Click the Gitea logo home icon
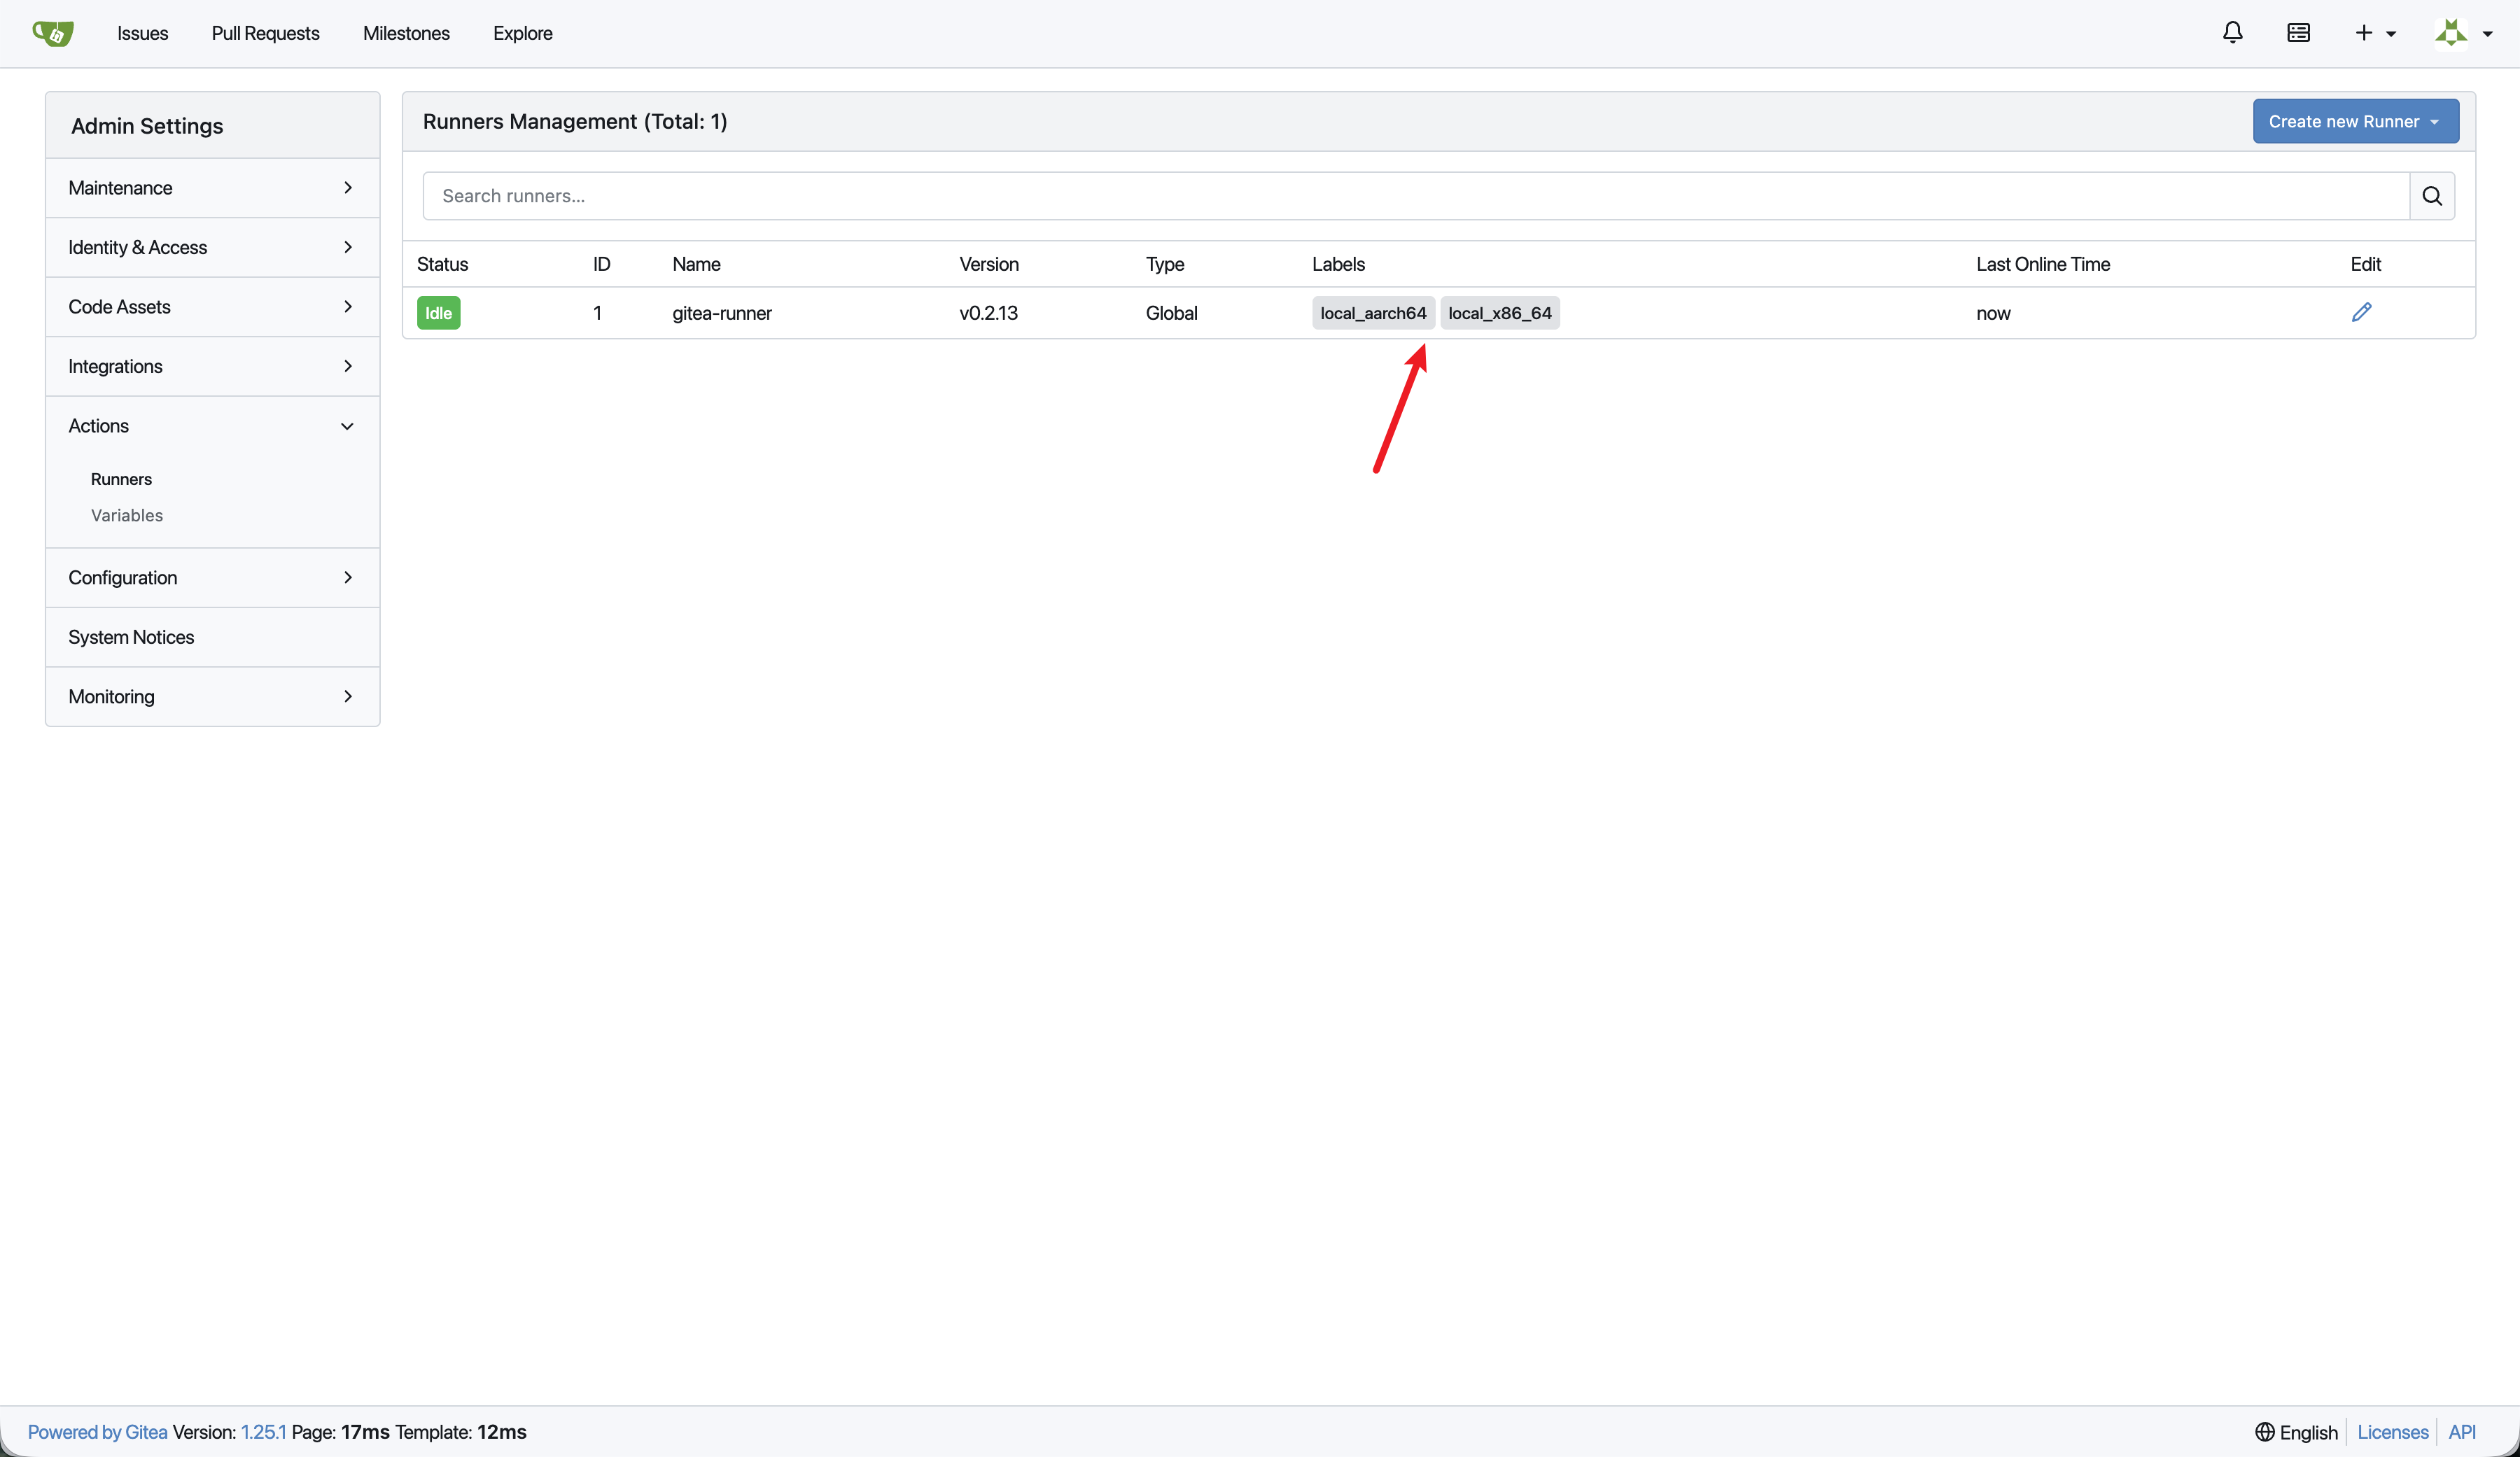The image size is (2520, 1457). pos(53,33)
